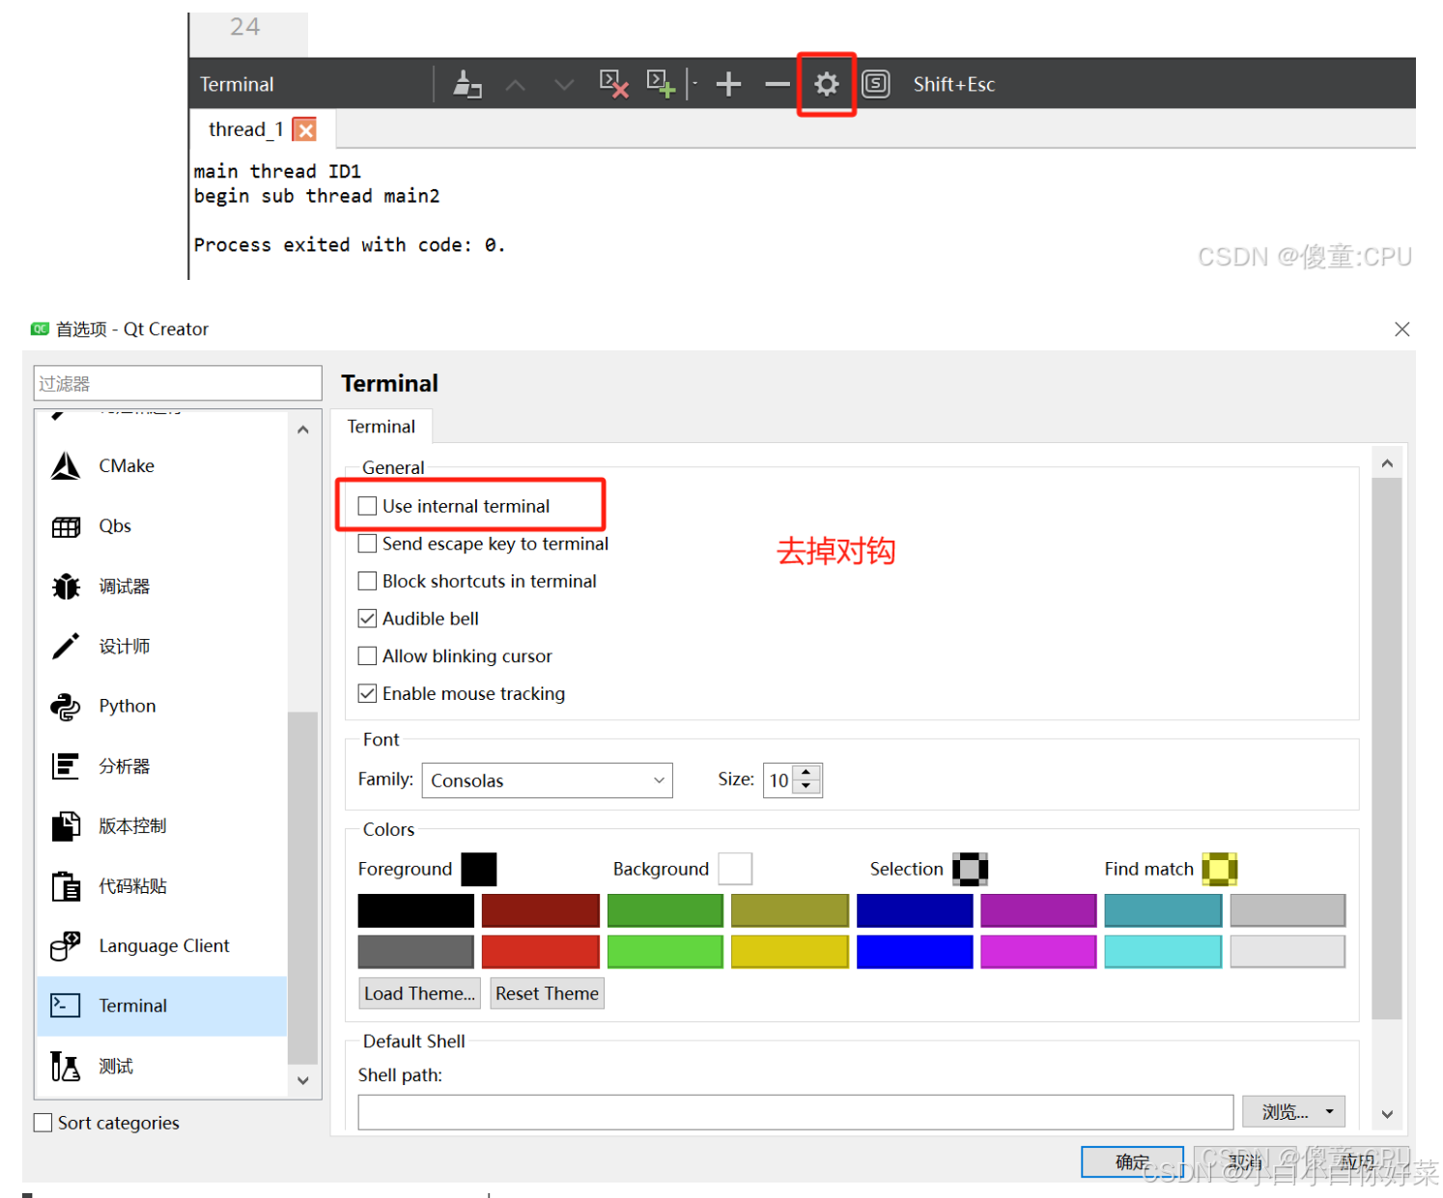The image size is (1443, 1198).
Task: Open the 设计师 designer category
Action: click(x=161, y=646)
